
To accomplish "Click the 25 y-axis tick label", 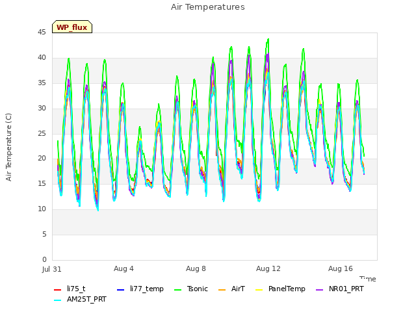I will coord(42,133).
